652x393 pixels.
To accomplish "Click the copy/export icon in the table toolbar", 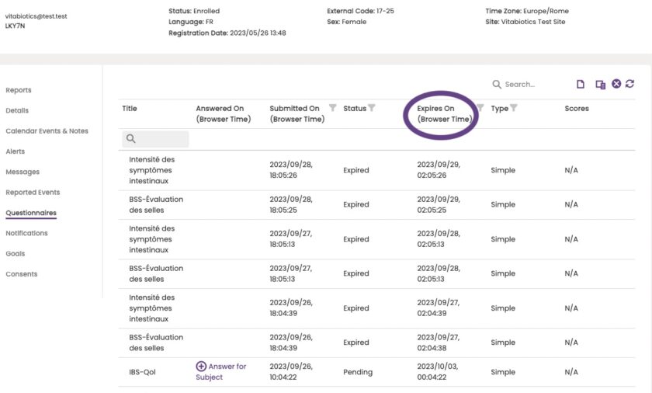I will tap(600, 84).
